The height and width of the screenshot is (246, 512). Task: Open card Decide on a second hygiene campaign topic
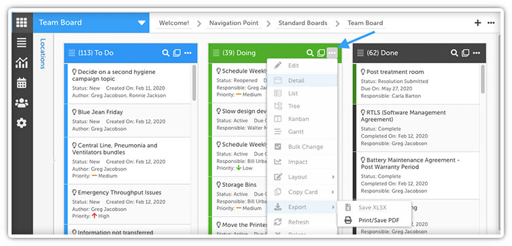pos(128,84)
